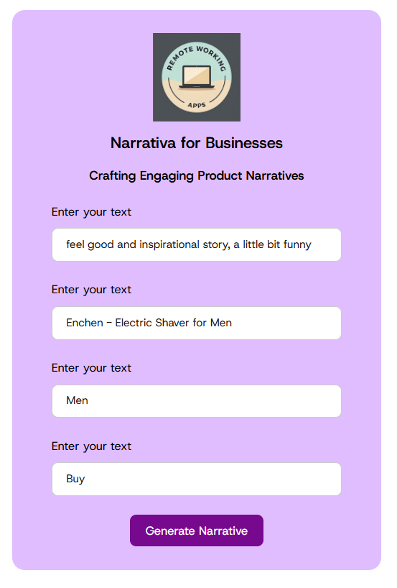
Task: Click the Remote Working Apps logo image
Action: point(197,77)
